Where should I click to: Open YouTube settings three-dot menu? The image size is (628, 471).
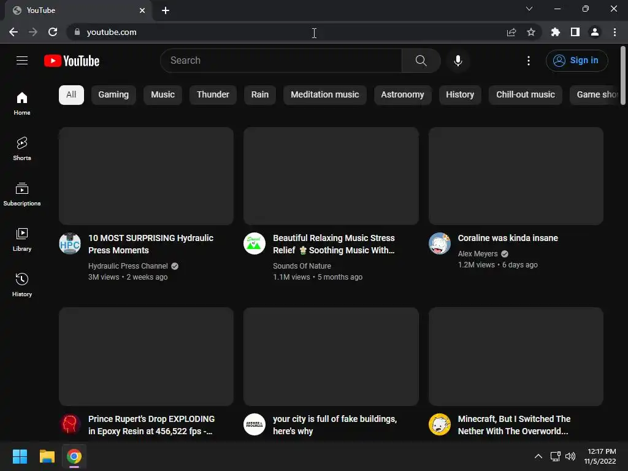click(x=529, y=61)
